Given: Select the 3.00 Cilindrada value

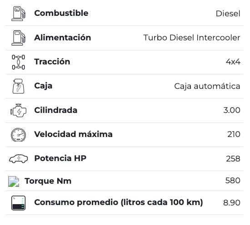Looking at the screenshot, I should tap(232, 110).
